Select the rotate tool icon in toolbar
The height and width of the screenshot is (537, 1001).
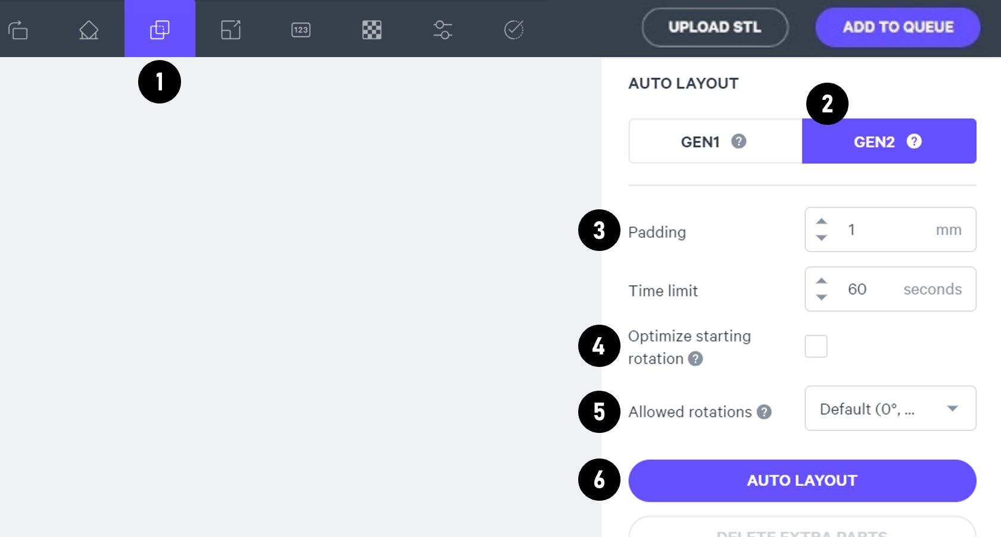coord(18,29)
